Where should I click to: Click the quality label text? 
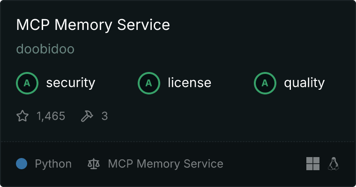click(304, 83)
